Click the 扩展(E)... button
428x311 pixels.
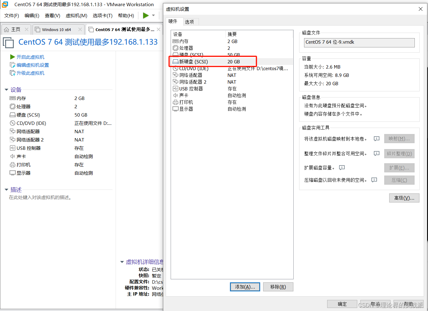pos(399,168)
